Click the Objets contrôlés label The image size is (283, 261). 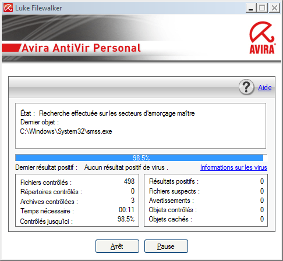172,210
